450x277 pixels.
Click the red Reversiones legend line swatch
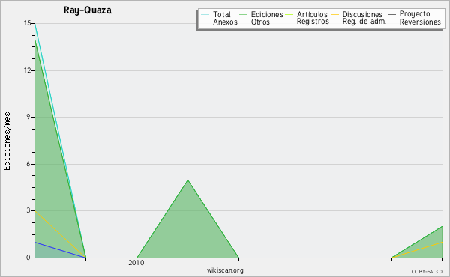click(391, 22)
